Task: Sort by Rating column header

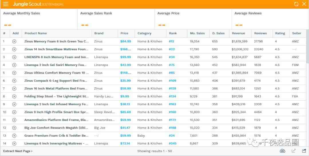Action: pyautogui.click(x=280, y=33)
